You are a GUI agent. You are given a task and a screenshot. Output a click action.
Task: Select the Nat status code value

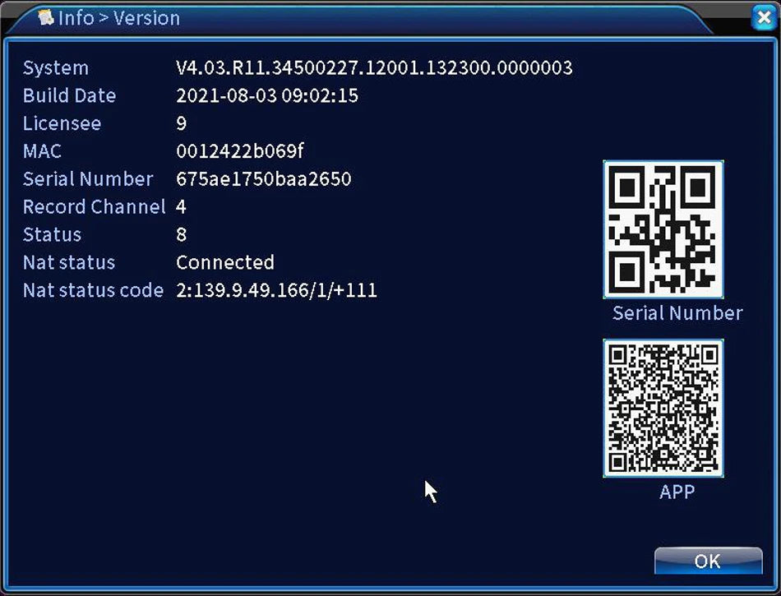(276, 290)
